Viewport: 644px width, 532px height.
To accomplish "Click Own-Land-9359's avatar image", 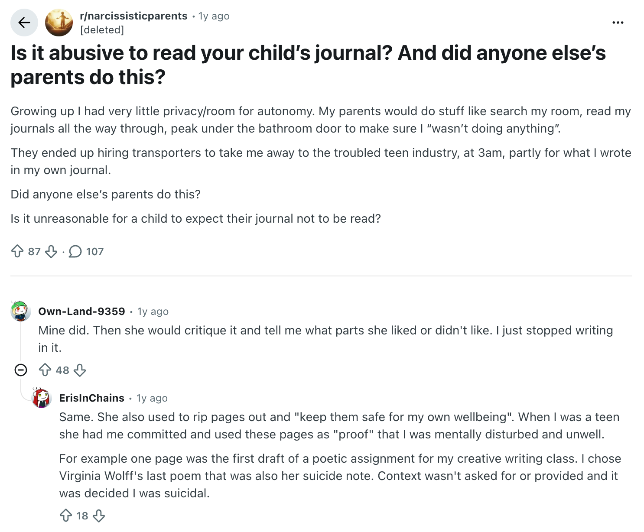I will click(21, 311).
